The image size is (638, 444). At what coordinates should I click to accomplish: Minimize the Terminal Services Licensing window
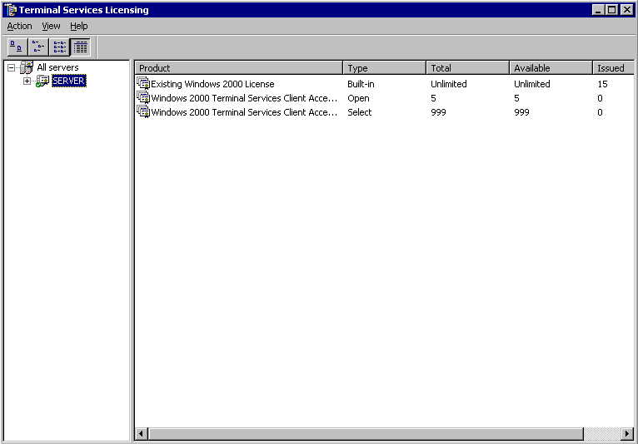point(598,10)
